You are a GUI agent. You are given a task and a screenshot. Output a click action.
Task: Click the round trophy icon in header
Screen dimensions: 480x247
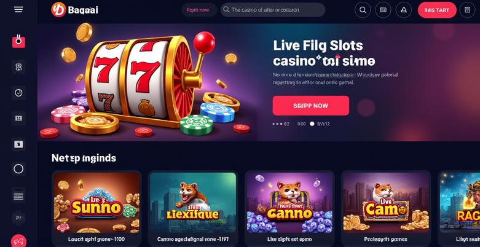(x=403, y=10)
